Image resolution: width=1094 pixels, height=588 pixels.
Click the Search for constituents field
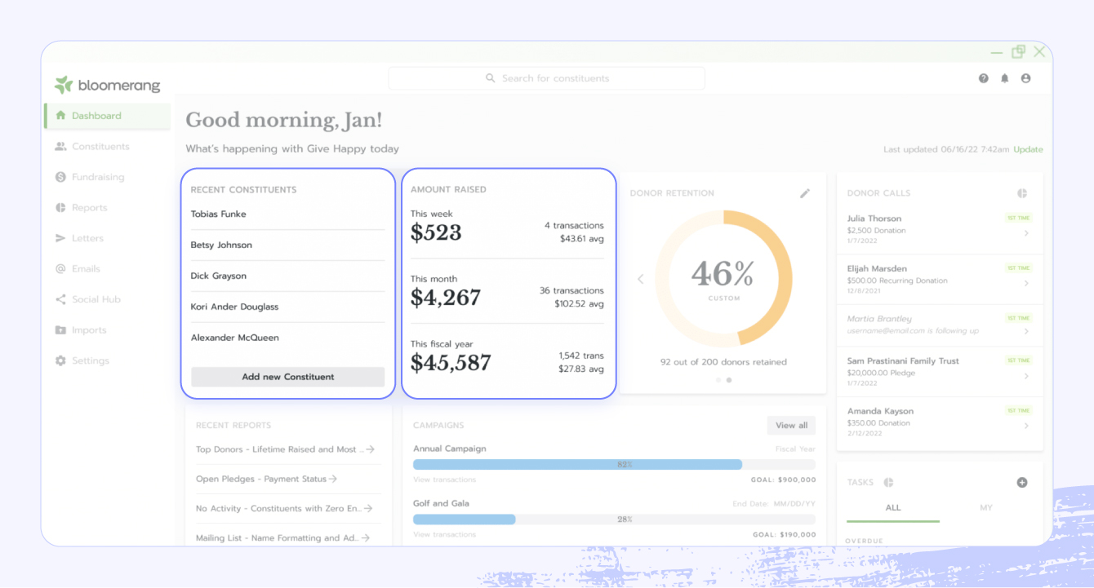546,77
